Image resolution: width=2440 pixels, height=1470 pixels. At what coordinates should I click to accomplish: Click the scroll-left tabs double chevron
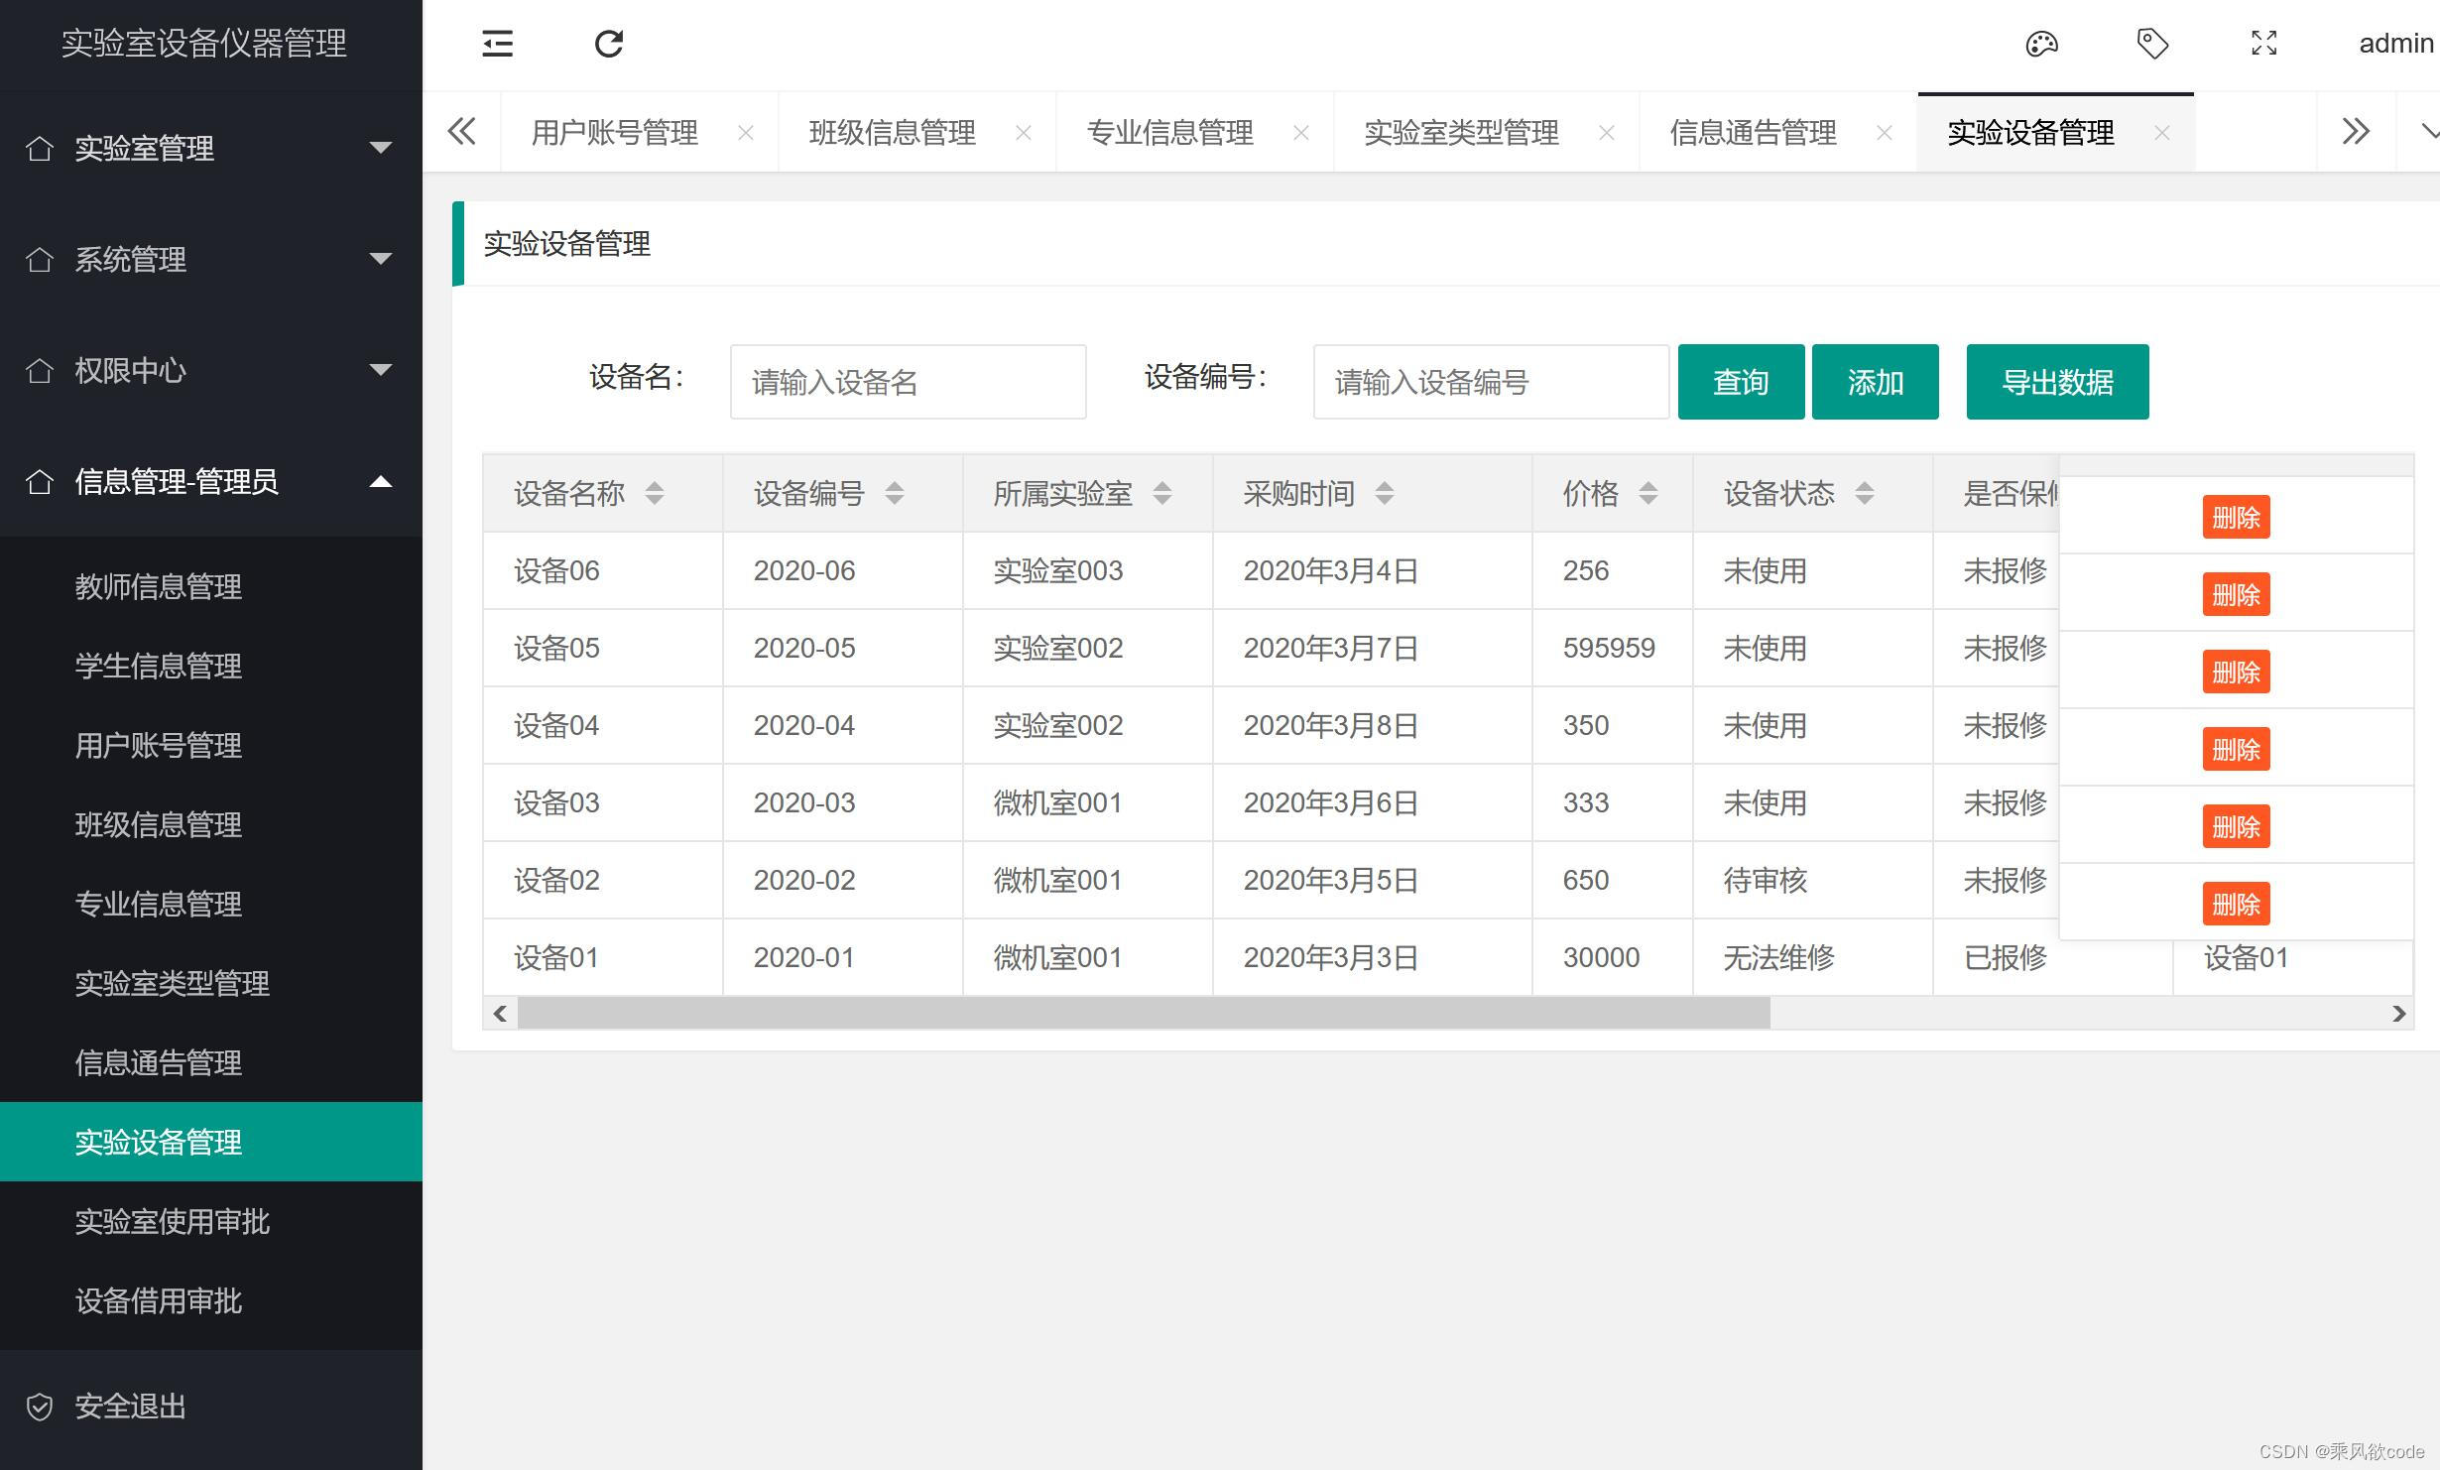pos(461,131)
